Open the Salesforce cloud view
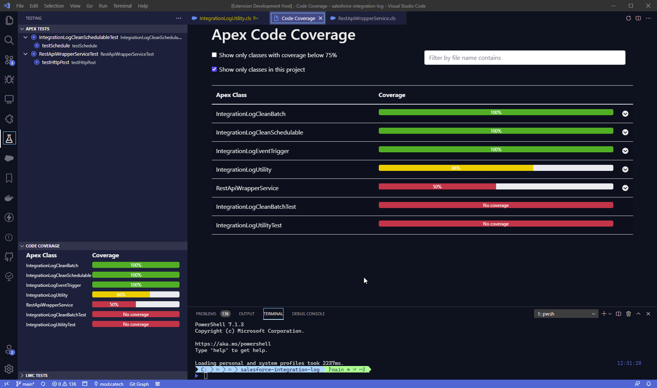 click(9, 158)
